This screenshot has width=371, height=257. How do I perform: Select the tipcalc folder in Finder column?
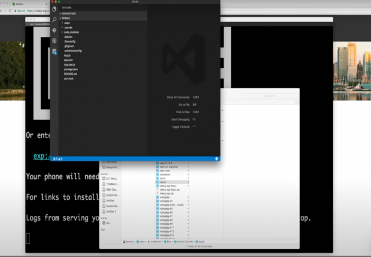172,182
